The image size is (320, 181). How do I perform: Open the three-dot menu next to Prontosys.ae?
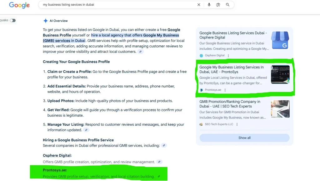tap(225, 90)
